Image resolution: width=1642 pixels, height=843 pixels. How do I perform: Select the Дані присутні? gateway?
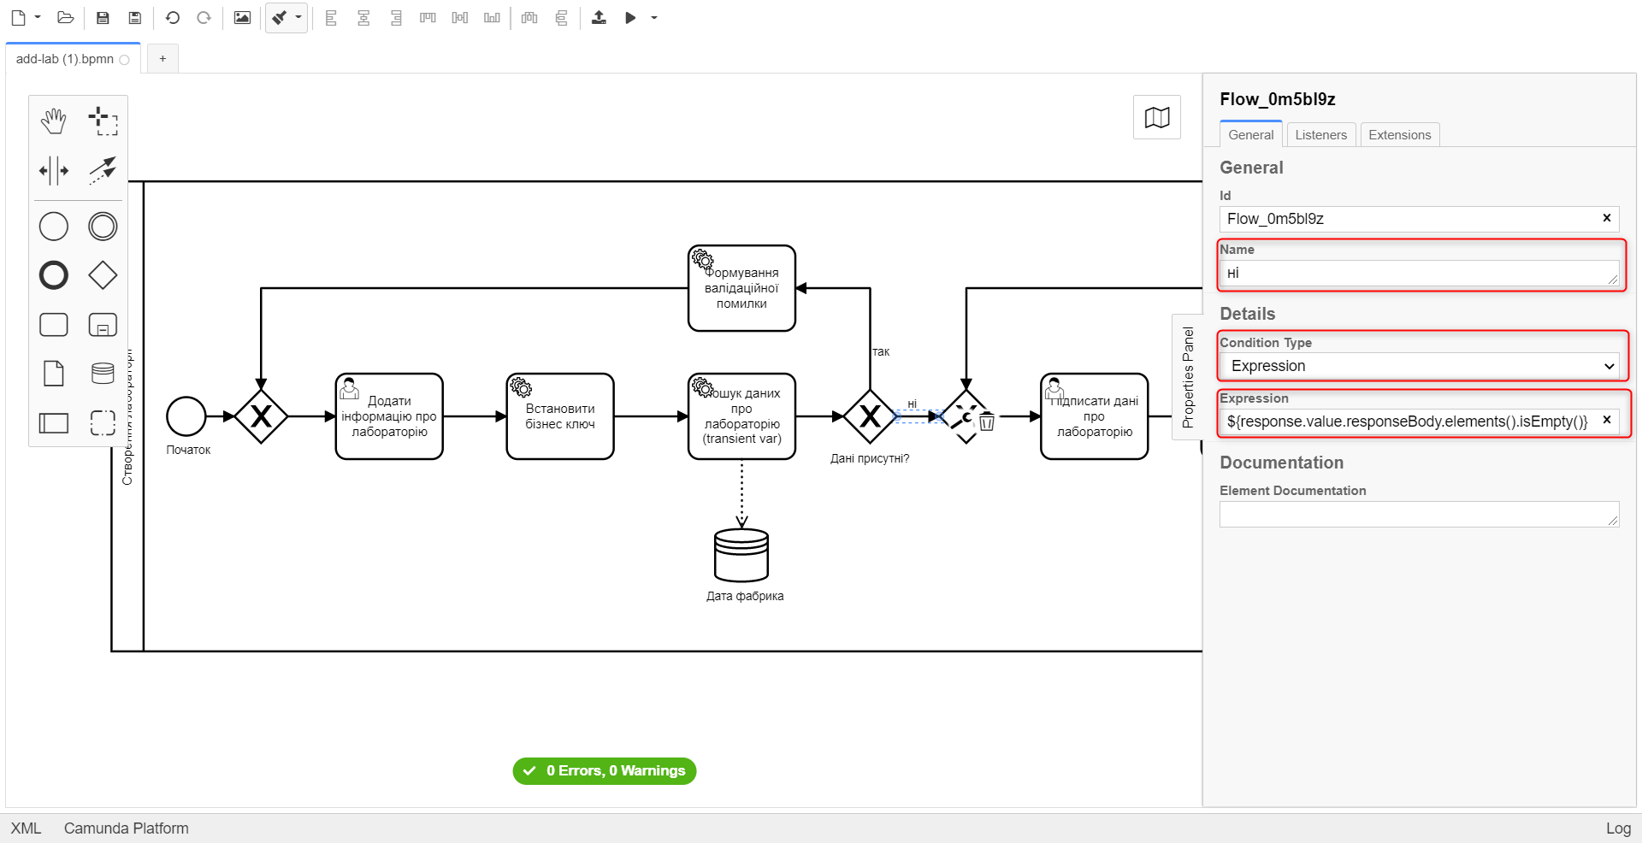[870, 416]
